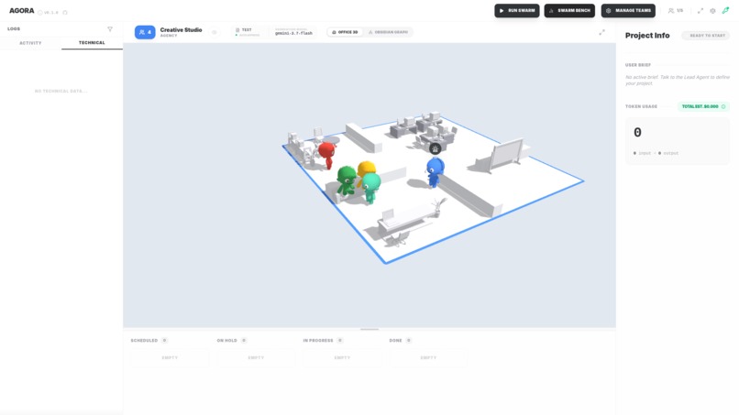Viewport: 739px width, 415px height.
Task: Open settings gear icon in top bar
Action: tap(712, 11)
